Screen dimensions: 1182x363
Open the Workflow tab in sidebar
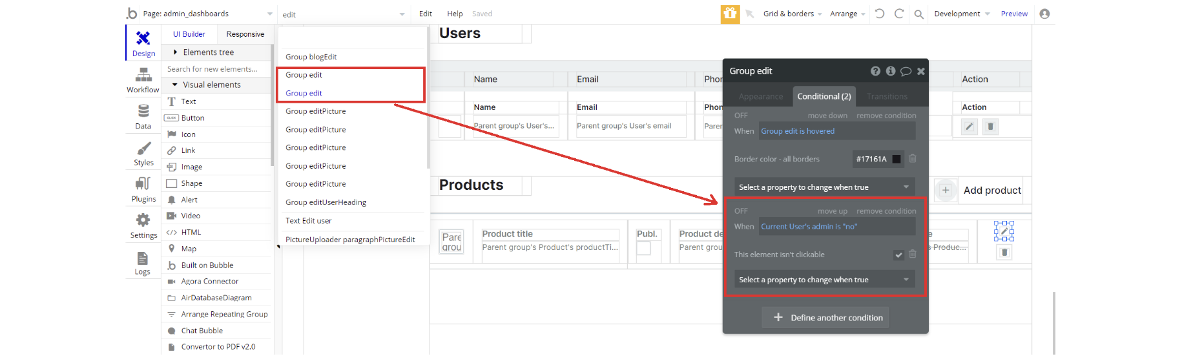pyautogui.click(x=143, y=80)
